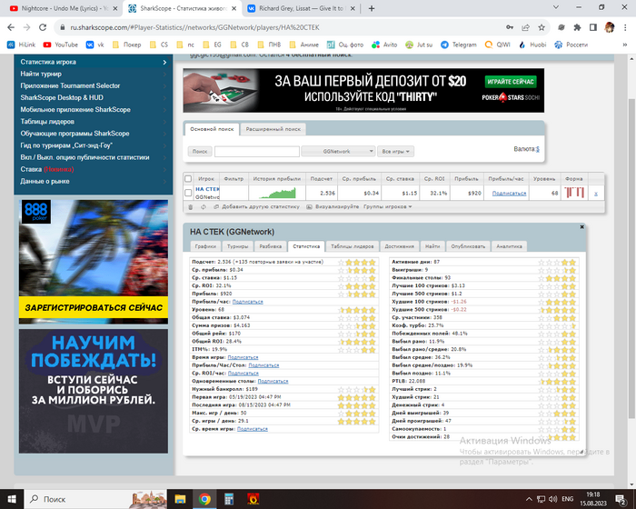Switch to the Турниры tab
Screen dimensions: 636x509
click(238, 246)
